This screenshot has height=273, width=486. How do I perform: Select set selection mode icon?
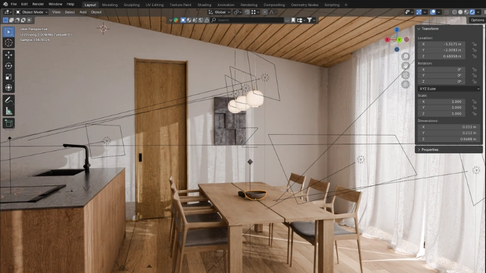coord(5,20)
